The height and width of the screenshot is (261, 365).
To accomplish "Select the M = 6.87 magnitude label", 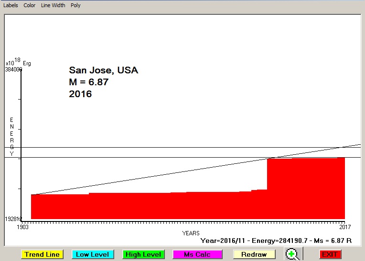I will (89, 82).
